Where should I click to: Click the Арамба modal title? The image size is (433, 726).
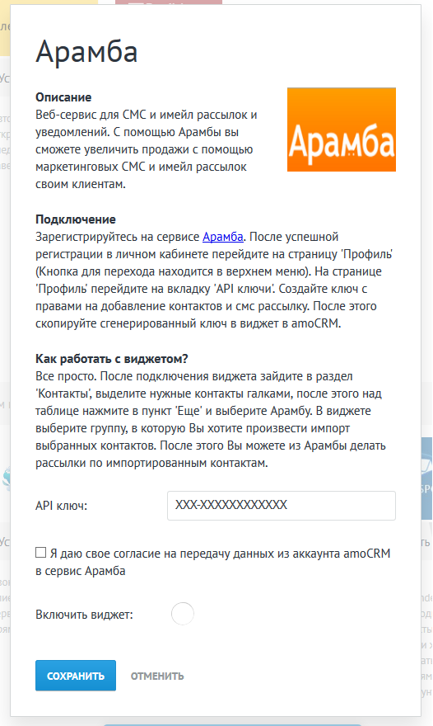click(87, 51)
